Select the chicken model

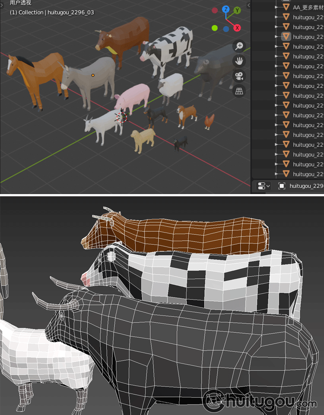(209, 122)
